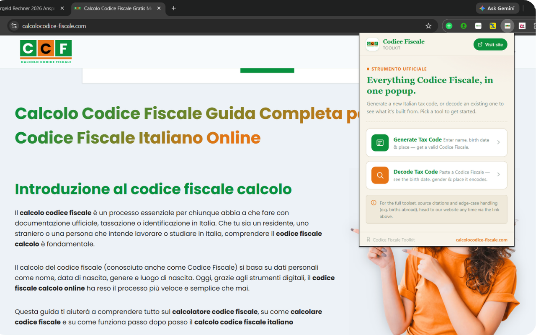Click the 'Generate a new Italian tax code' description

[x=435, y=108]
